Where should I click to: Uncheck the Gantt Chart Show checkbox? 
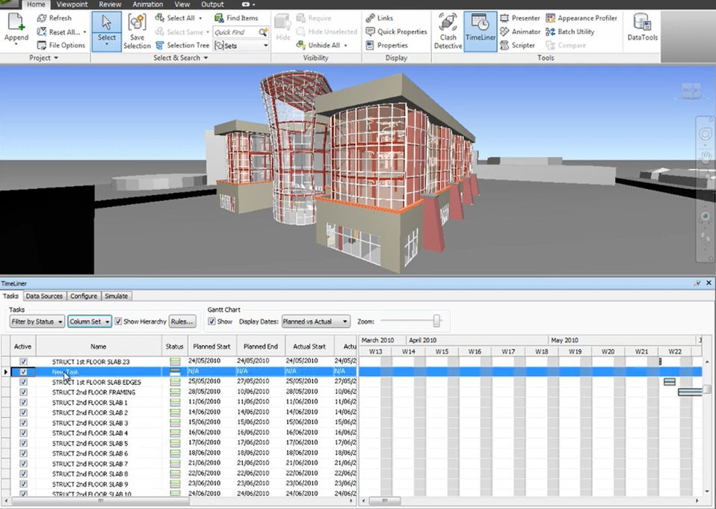[x=212, y=321]
